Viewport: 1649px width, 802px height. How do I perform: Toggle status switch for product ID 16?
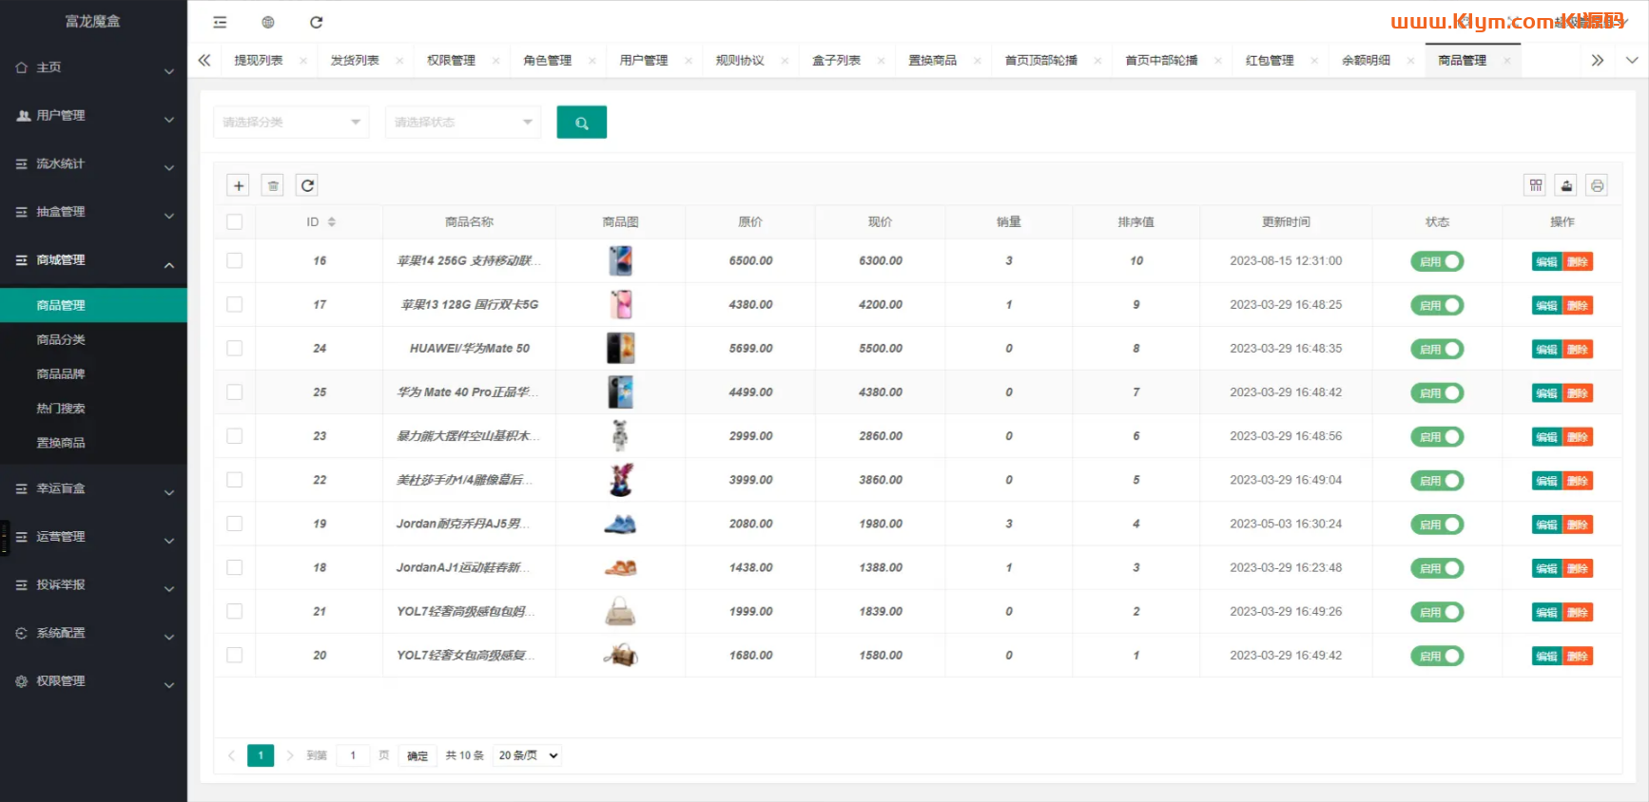pos(1437,261)
